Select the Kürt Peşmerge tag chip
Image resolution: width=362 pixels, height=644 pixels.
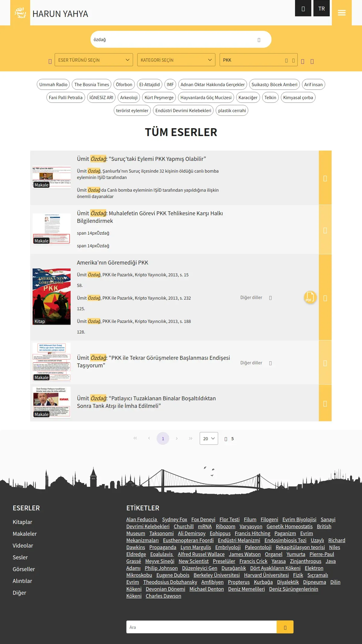click(159, 98)
